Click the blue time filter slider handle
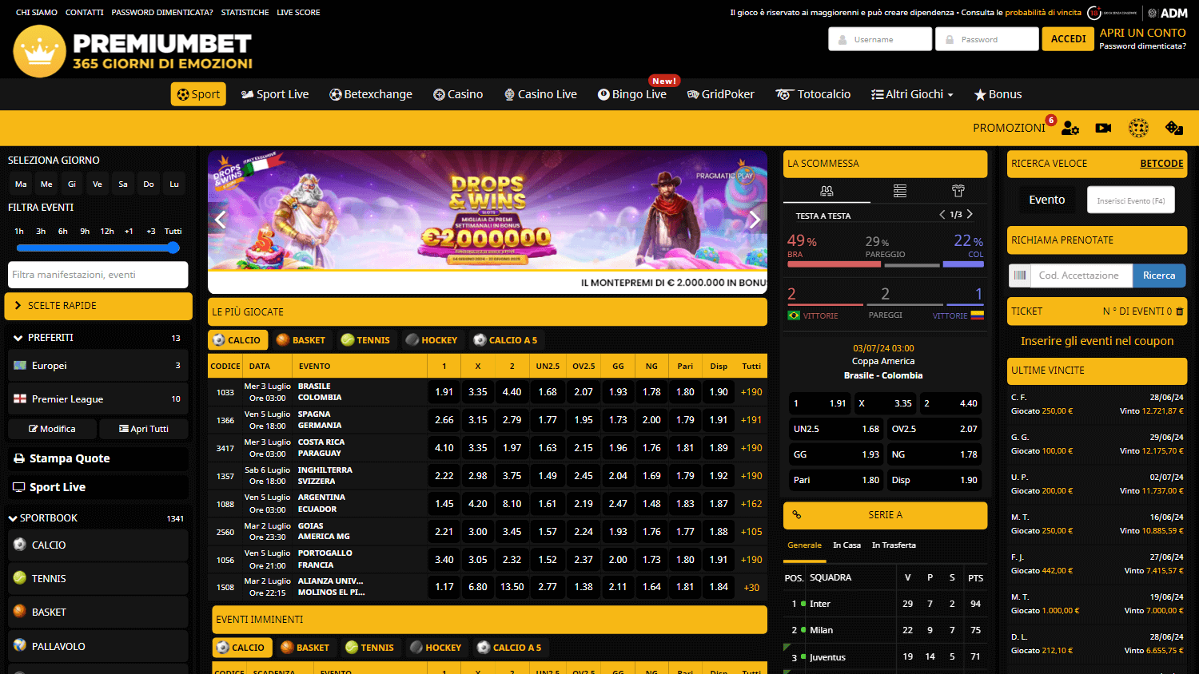This screenshot has height=674, width=1199. tap(173, 248)
